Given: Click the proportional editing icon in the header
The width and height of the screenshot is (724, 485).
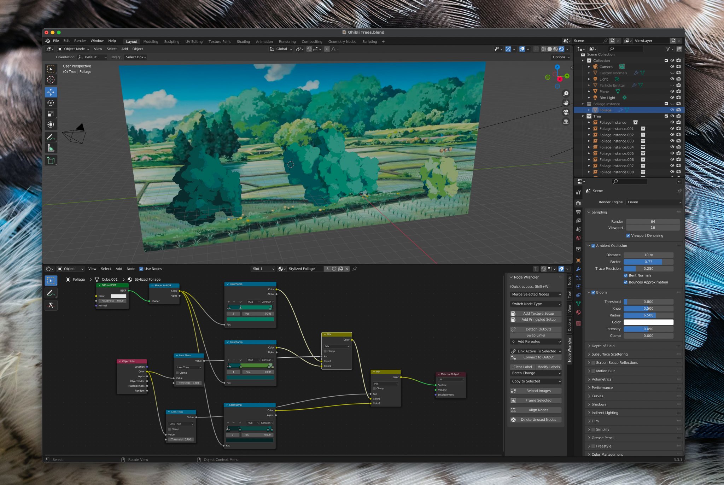Looking at the screenshot, I should 327,49.
